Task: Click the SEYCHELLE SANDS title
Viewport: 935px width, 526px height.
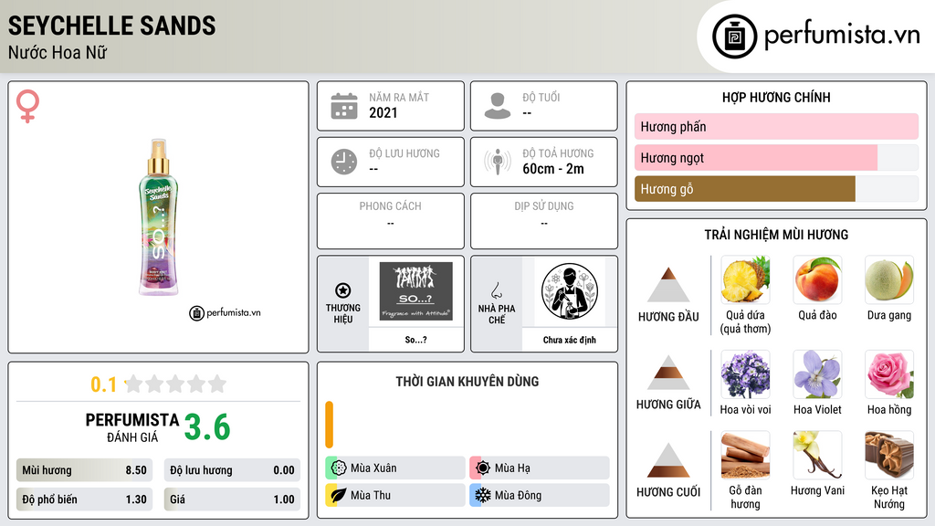Action: point(112,26)
